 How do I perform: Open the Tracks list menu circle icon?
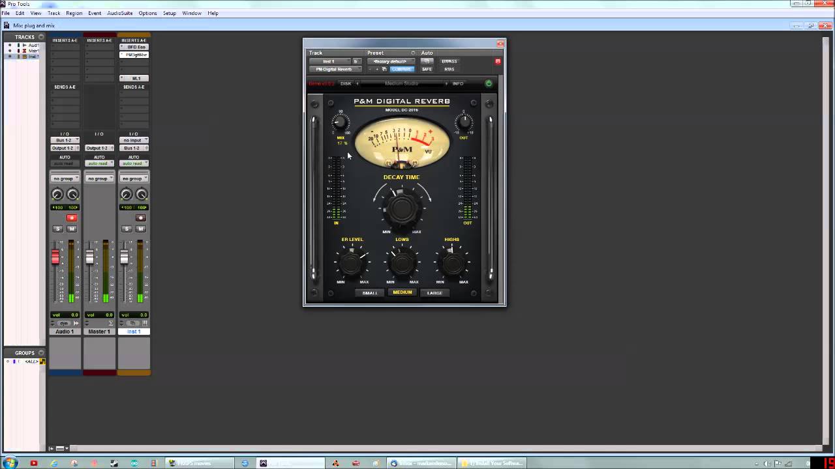41,37
